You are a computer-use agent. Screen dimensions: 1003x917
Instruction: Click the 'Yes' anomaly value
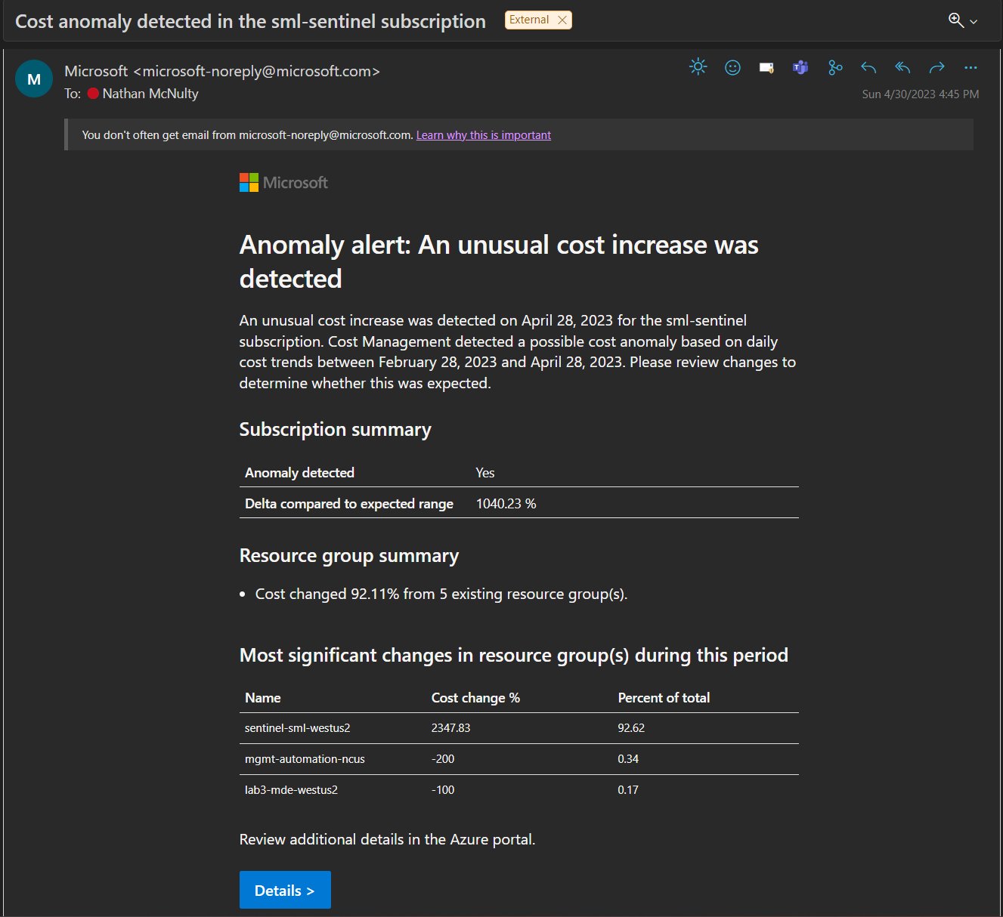click(x=485, y=473)
